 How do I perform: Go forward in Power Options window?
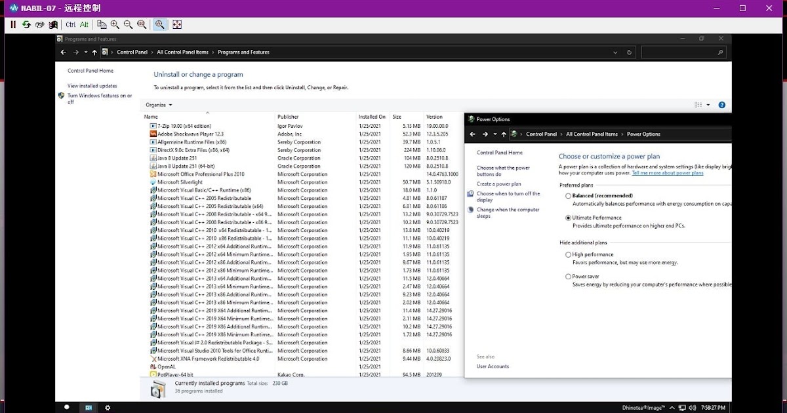click(485, 134)
